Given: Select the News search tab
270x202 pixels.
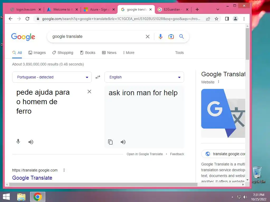Looking at the screenshot, I should tap(109, 53).
